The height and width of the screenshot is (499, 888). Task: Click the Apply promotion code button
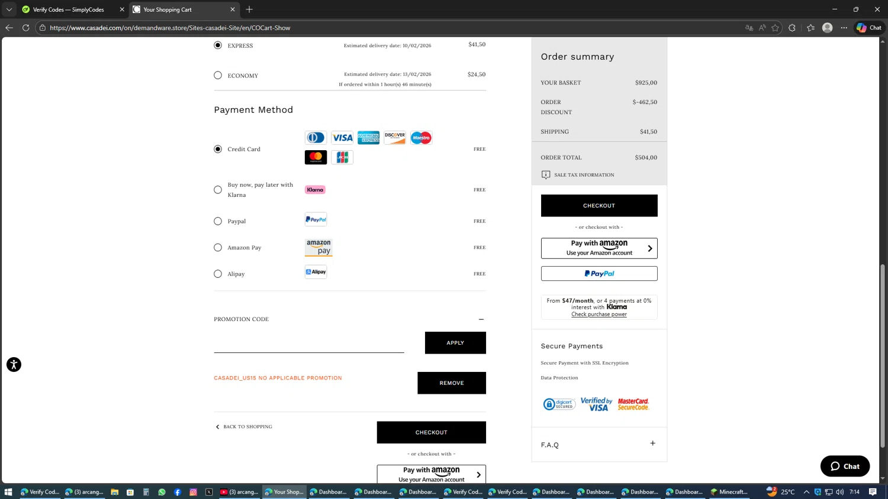(x=455, y=343)
